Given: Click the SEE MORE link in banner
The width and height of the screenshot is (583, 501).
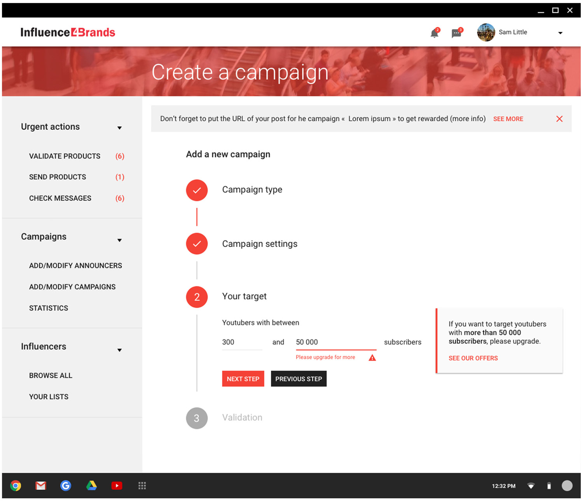Looking at the screenshot, I should tap(508, 119).
